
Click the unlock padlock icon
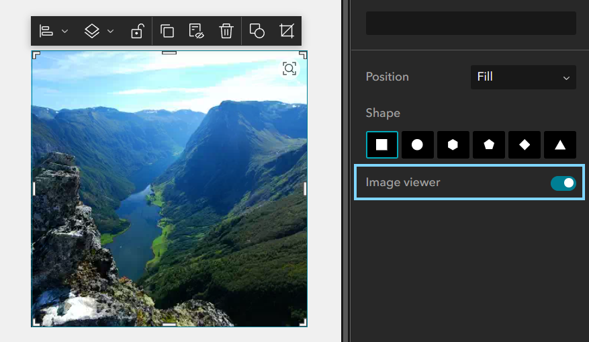coord(137,31)
